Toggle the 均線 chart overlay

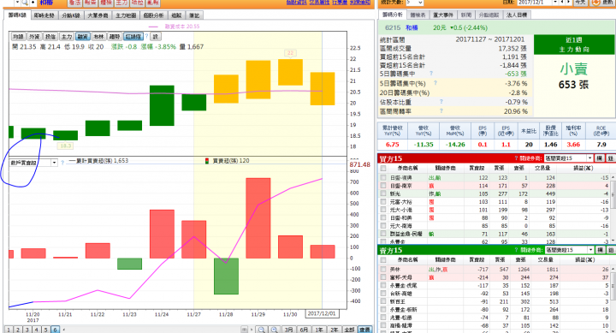pyautogui.click(x=18, y=37)
